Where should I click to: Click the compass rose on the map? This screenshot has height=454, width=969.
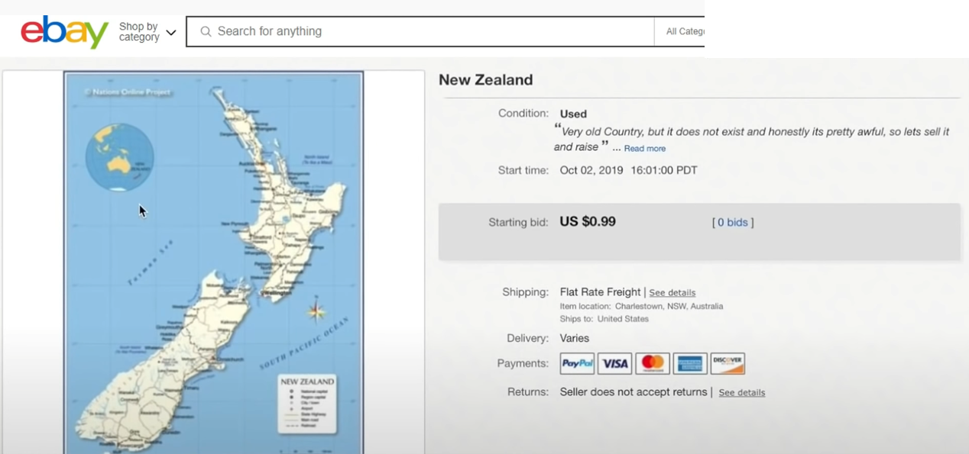pyautogui.click(x=316, y=311)
